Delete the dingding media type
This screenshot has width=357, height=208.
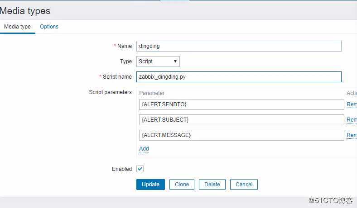212,184
